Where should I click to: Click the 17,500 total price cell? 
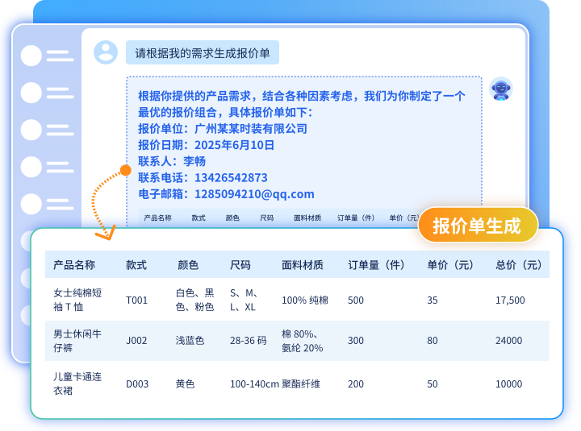[x=510, y=300]
